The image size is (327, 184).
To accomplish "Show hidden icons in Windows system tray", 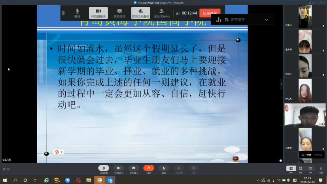I will [x=258, y=180].
